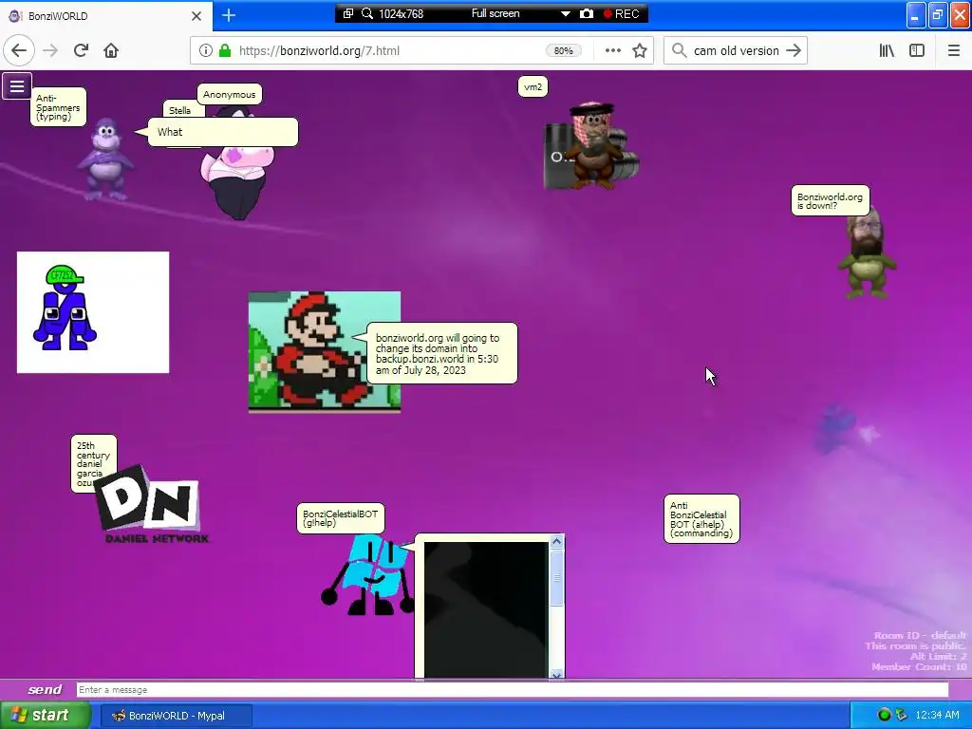Click the blue CF7252 letter character

(65, 308)
